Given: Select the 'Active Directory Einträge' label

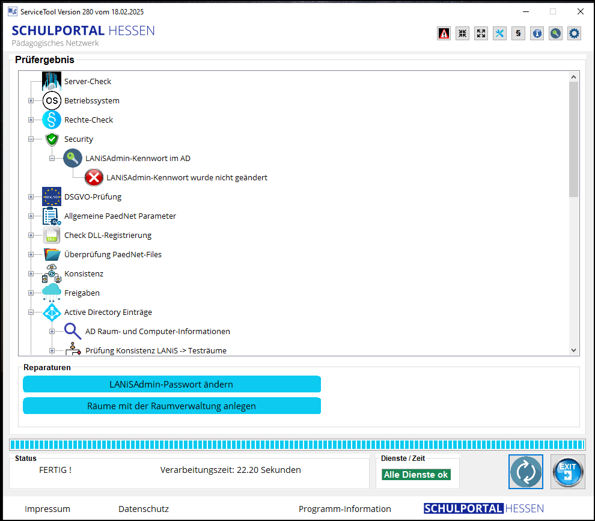Looking at the screenshot, I should (x=108, y=312).
